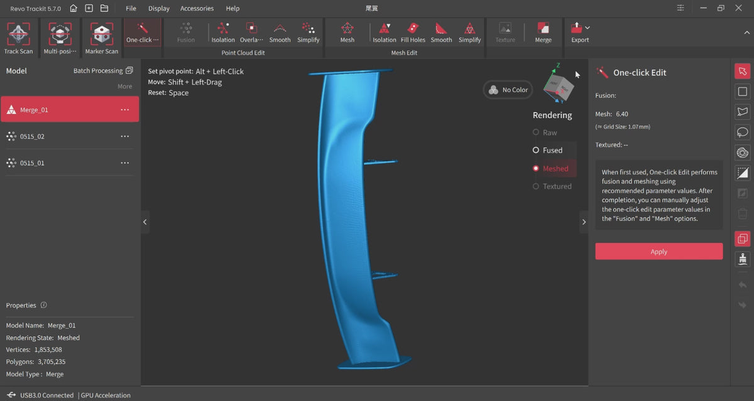The image size is (754, 401).
Task: Click the home icon in title bar
Action: point(74,8)
